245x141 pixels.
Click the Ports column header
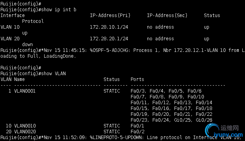click(137, 79)
